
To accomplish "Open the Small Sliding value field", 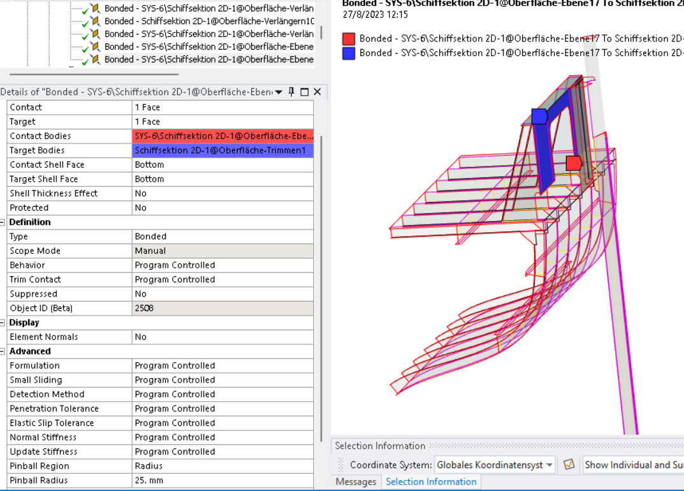I will tap(223, 380).
